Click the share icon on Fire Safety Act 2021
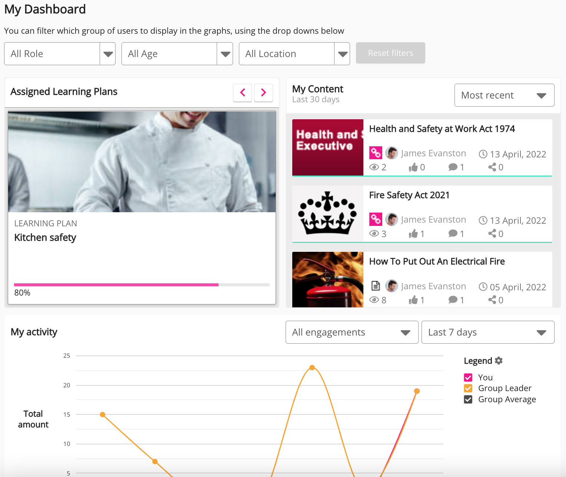Viewport: 566px width, 477px height. [492, 233]
